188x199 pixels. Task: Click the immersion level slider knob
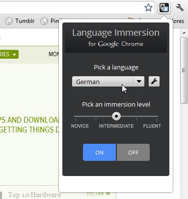pos(116,116)
